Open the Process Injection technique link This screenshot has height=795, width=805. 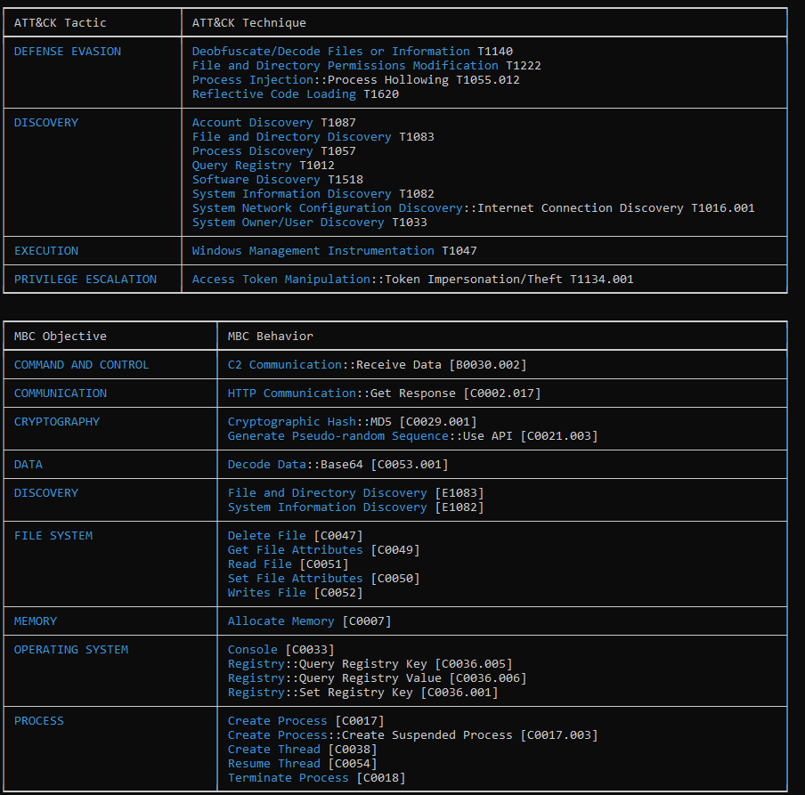[253, 80]
